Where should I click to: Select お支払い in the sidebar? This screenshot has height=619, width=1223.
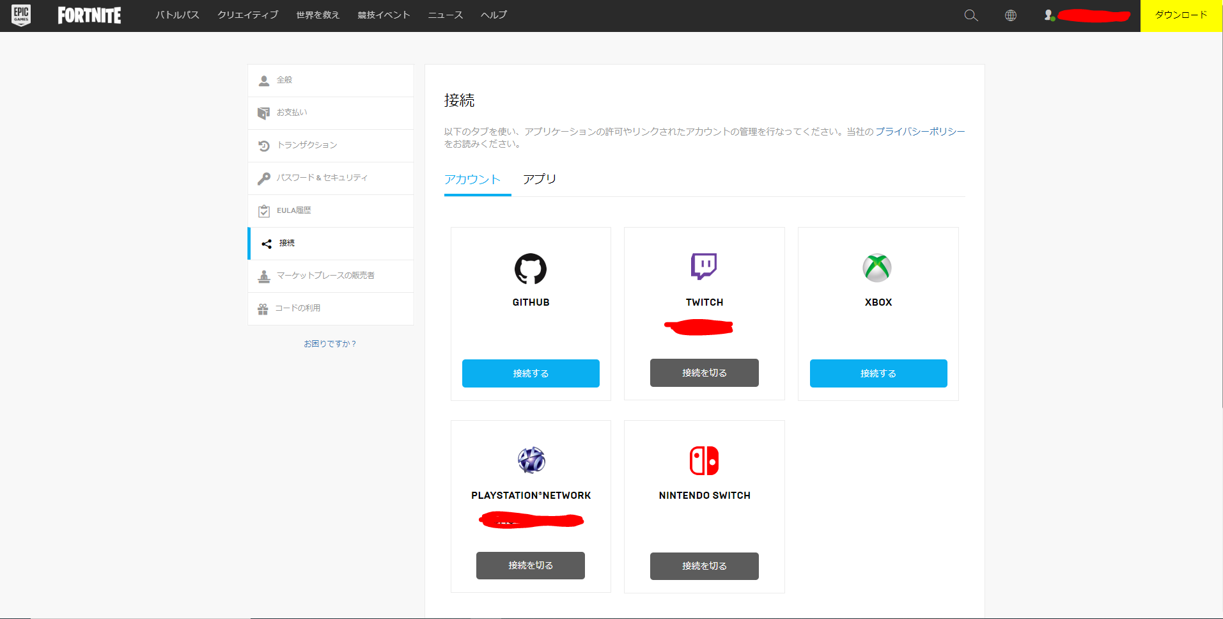click(331, 113)
